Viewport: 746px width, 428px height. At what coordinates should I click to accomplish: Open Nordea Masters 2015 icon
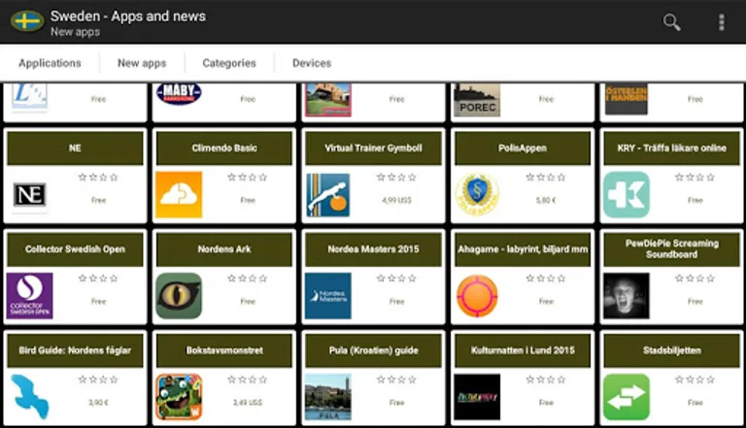327,296
